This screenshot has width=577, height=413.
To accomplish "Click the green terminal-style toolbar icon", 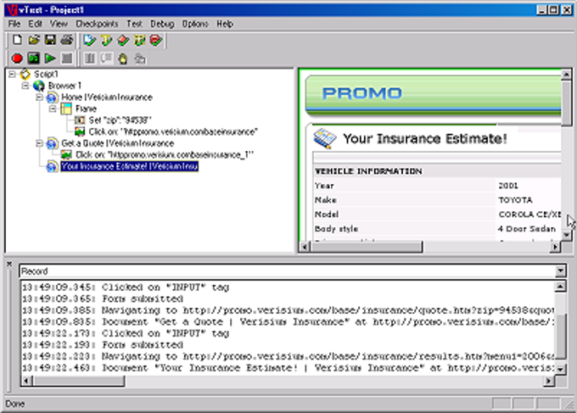I will [x=34, y=59].
